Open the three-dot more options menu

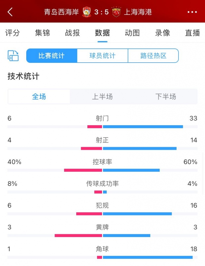tap(192, 12)
